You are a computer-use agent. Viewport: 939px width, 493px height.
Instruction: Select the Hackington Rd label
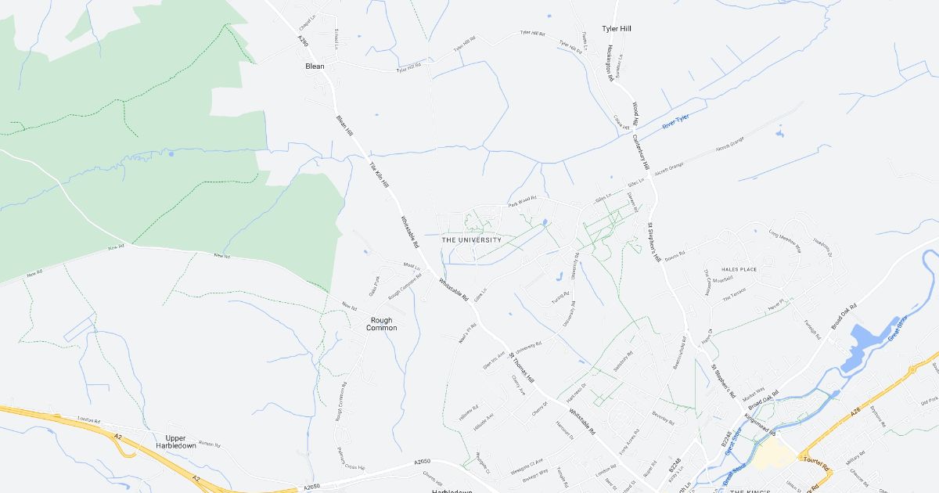(610, 63)
